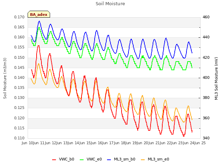Click the 460 right axis value
The width and height of the screenshot is (221, 166).
(206, 17)
